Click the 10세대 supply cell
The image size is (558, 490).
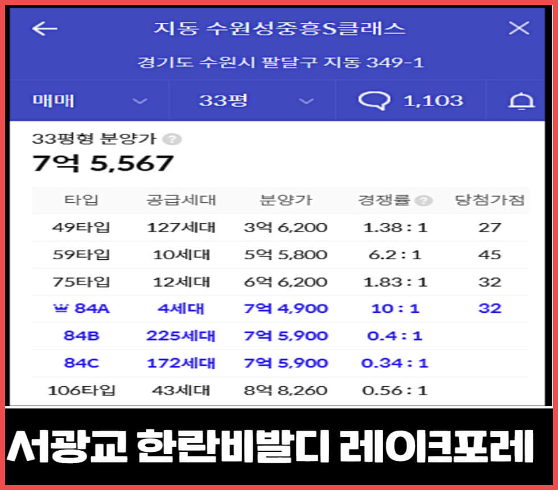pos(181,255)
